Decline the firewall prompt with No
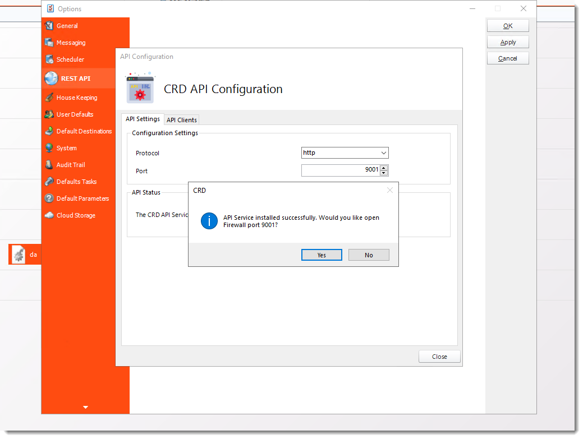The width and height of the screenshot is (583, 439). tap(369, 255)
